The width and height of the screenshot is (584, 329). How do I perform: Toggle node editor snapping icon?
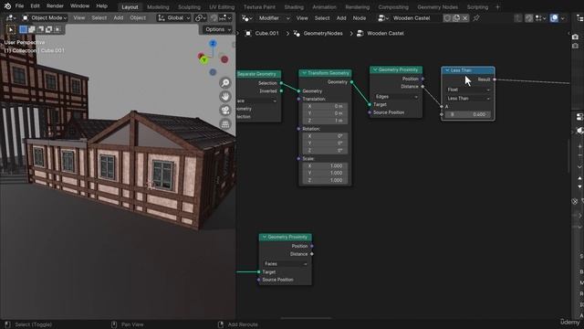click(529, 18)
